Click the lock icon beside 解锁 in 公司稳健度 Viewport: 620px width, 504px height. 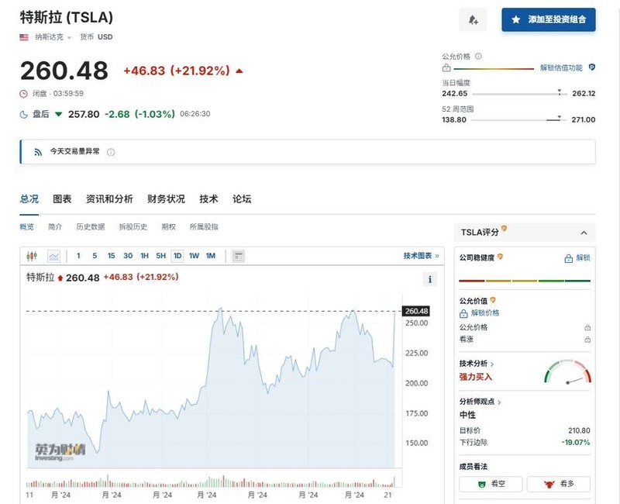pyautogui.click(x=569, y=257)
